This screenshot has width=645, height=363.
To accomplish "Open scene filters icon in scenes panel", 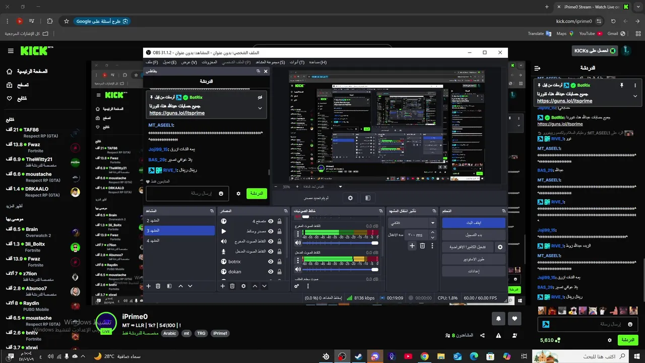I will pyautogui.click(x=169, y=286).
